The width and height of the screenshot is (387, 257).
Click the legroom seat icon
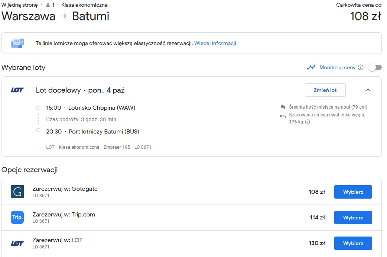(283, 107)
